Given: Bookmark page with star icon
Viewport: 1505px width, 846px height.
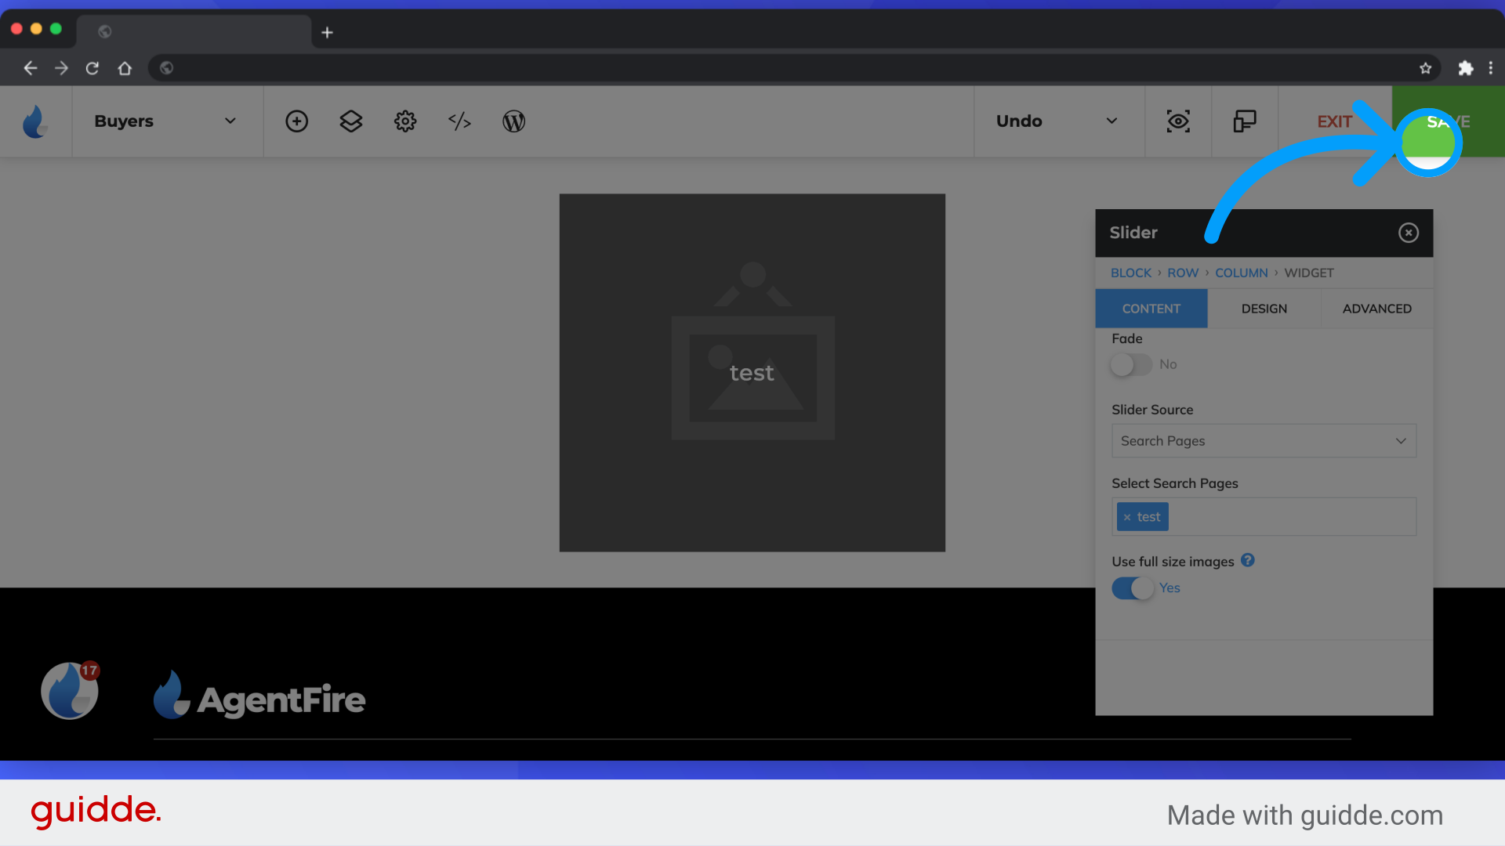Looking at the screenshot, I should [1425, 68].
